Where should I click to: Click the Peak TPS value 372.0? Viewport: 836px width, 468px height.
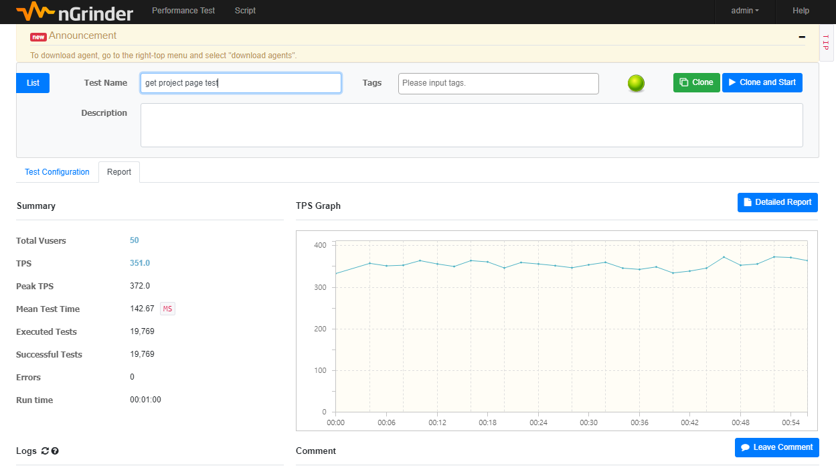pyautogui.click(x=140, y=286)
